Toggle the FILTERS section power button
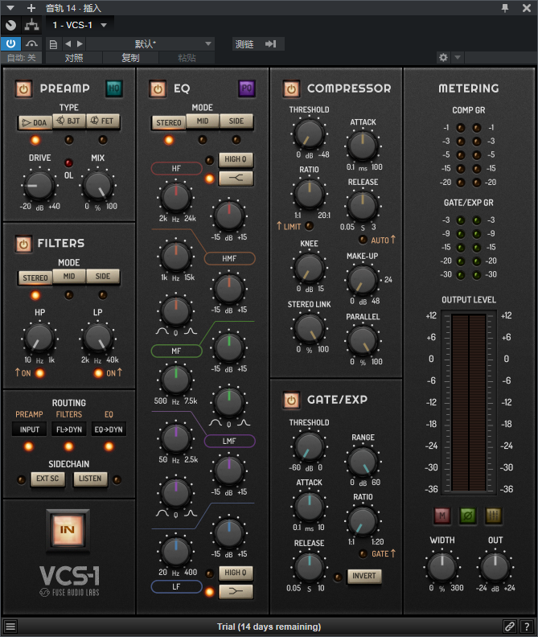 23,244
